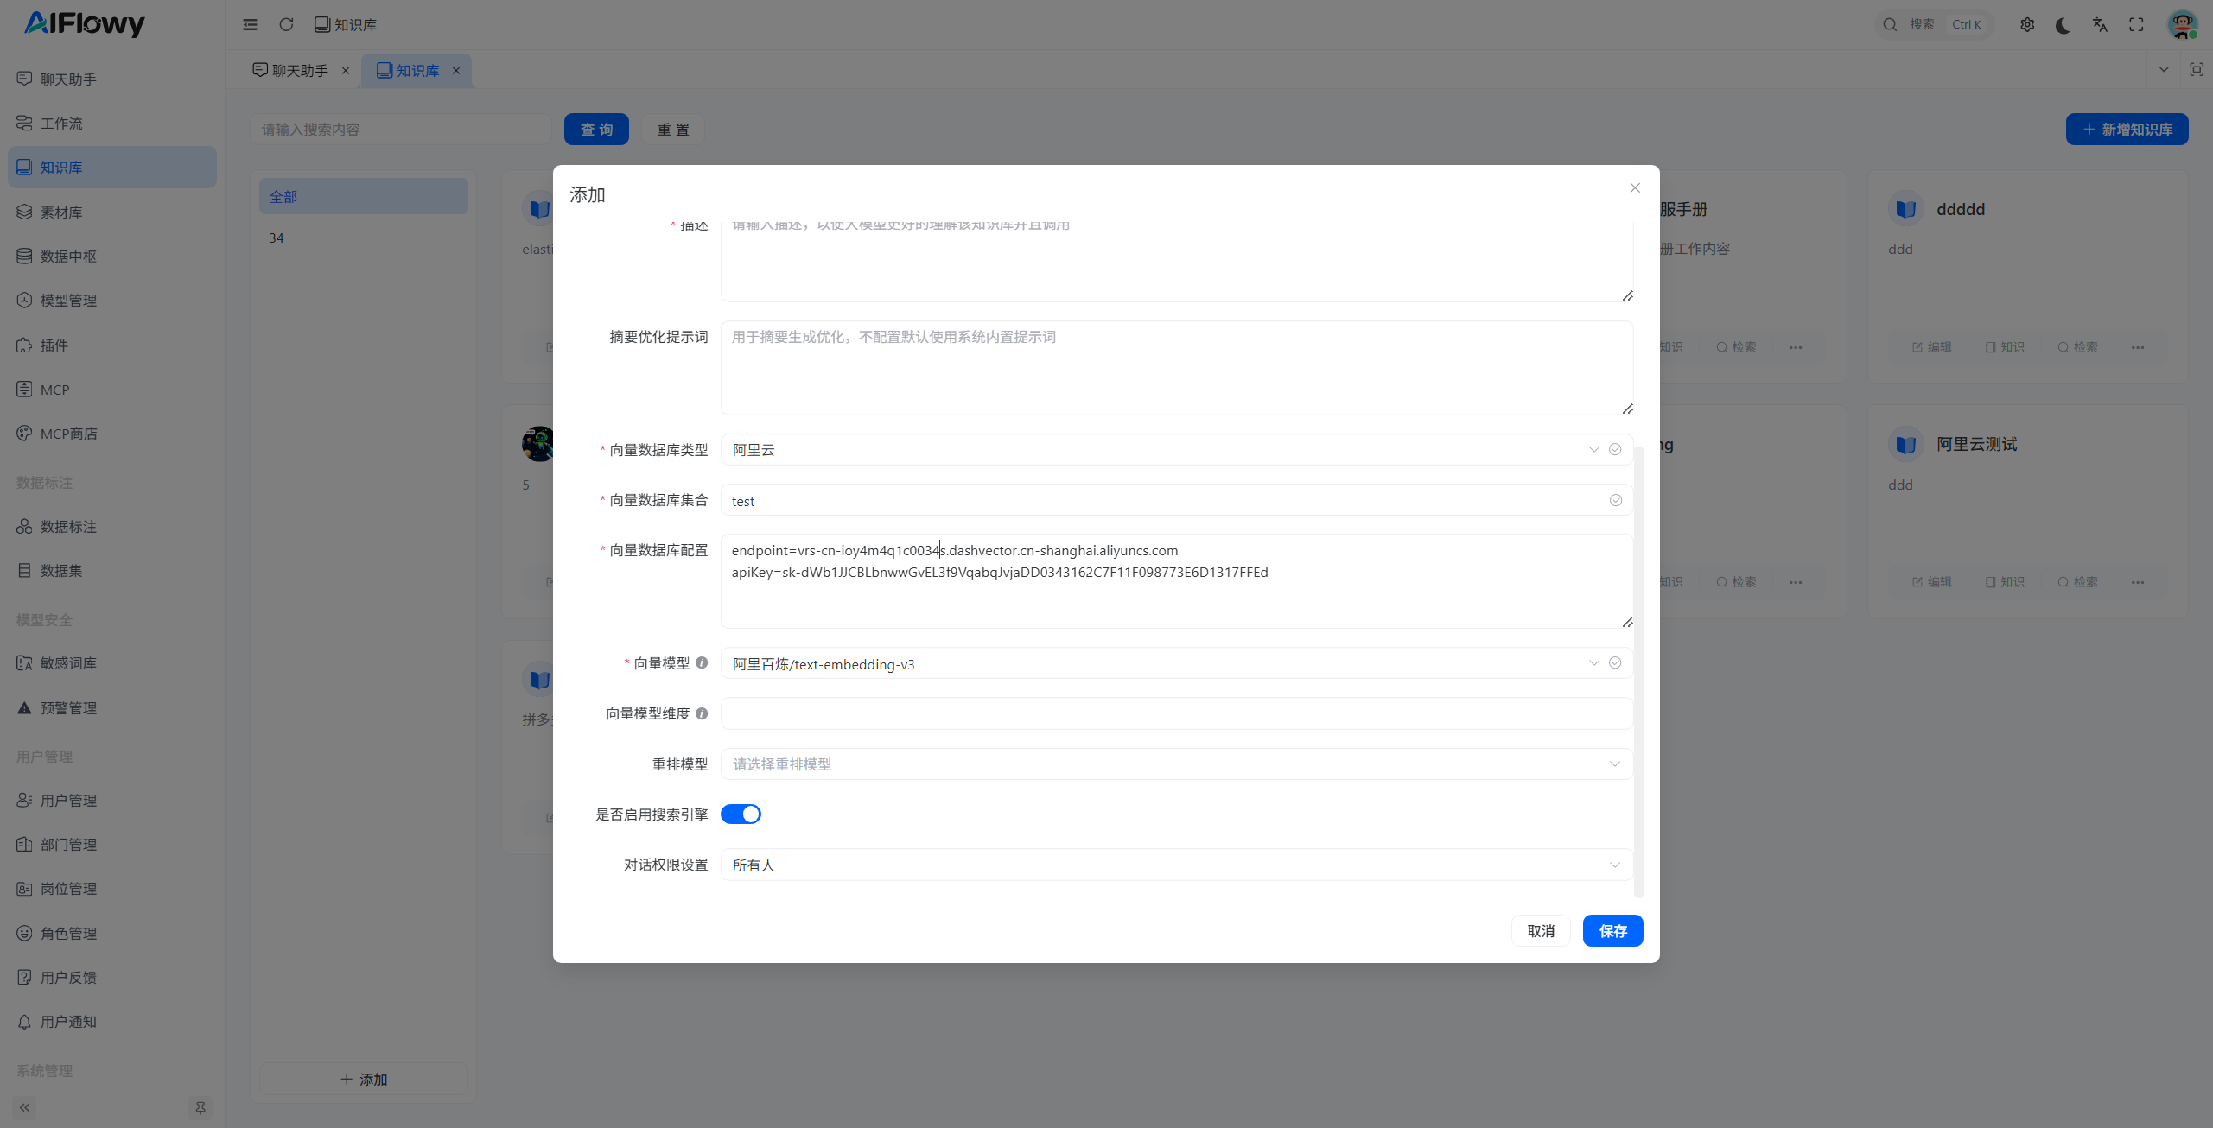Toggle 是否启用搜索引擎 switch off

click(741, 814)
